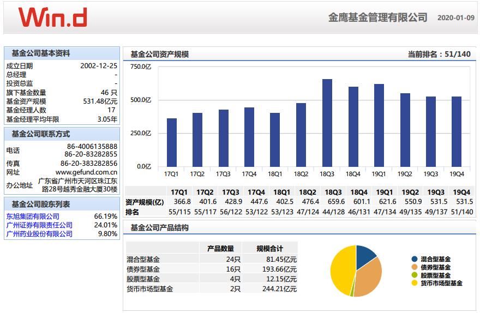Open the 东旭集团有限公司 shareholder link

click(x=33, y=216)
